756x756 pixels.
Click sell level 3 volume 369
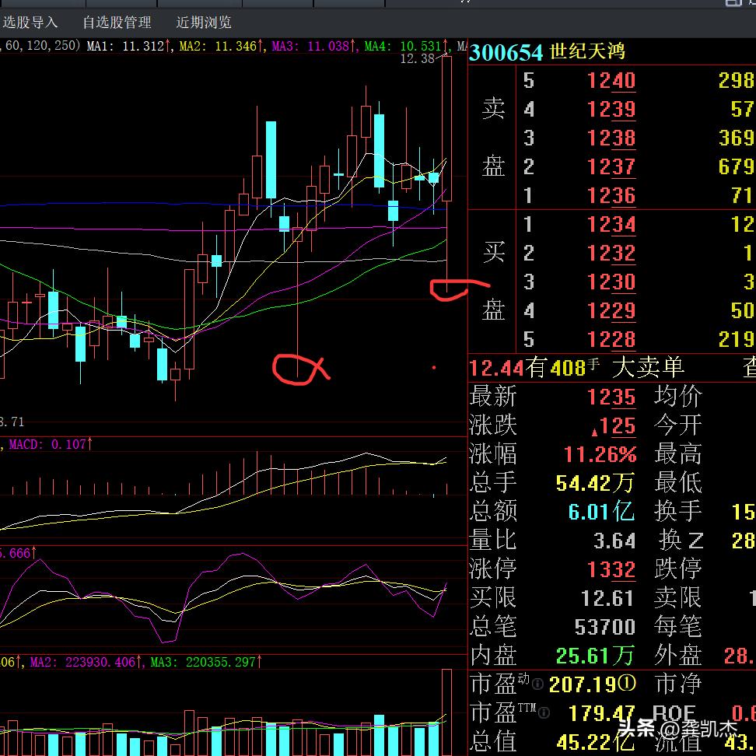pyautogui.click(x=737, y=138)
